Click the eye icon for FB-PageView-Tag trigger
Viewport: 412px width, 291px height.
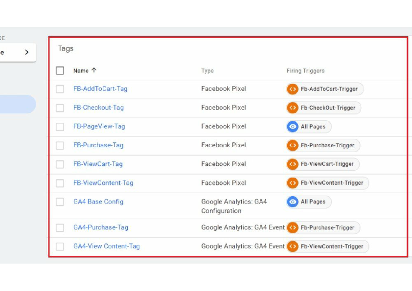pyautogui.click(x=293, y=127)
